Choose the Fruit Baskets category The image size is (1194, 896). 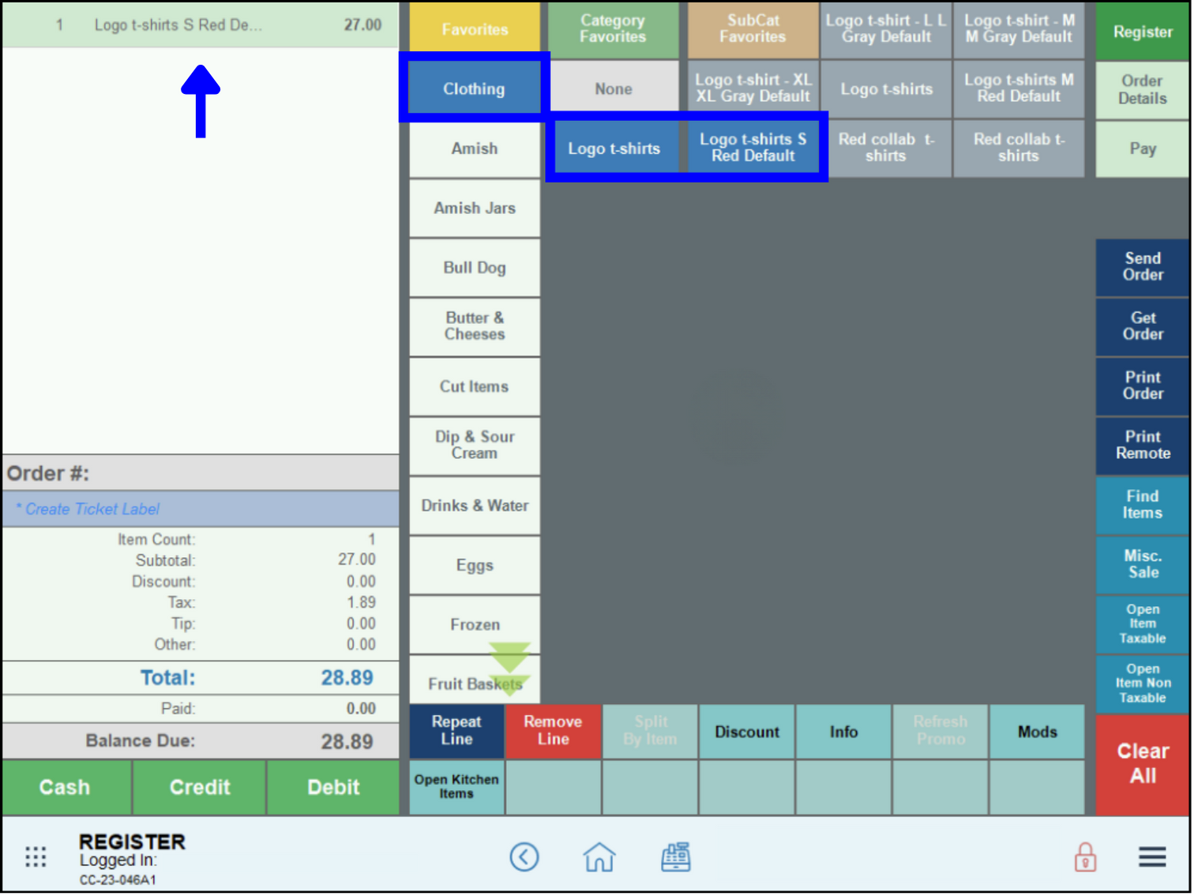tap(475, 680)
